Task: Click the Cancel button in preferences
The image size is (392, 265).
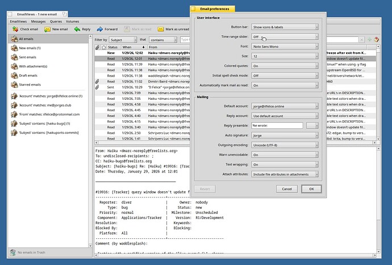Action: (x=287, y=189)
